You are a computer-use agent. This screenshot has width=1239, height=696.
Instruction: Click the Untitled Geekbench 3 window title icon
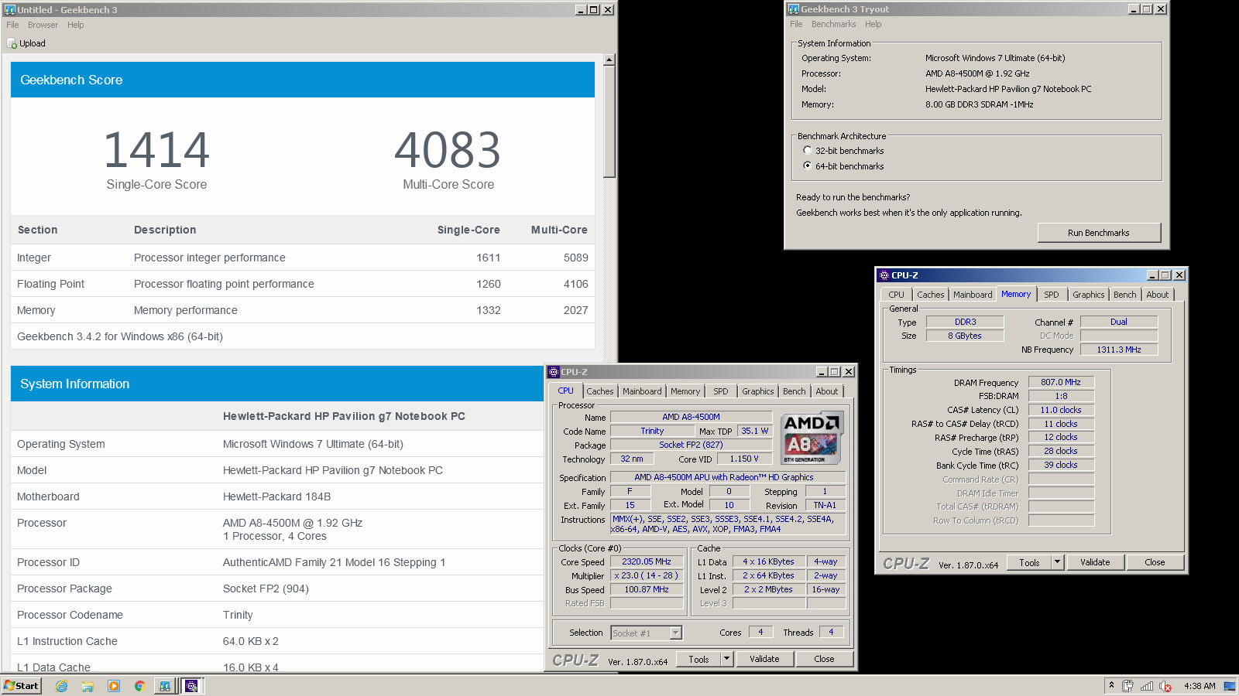pos(10,10)
